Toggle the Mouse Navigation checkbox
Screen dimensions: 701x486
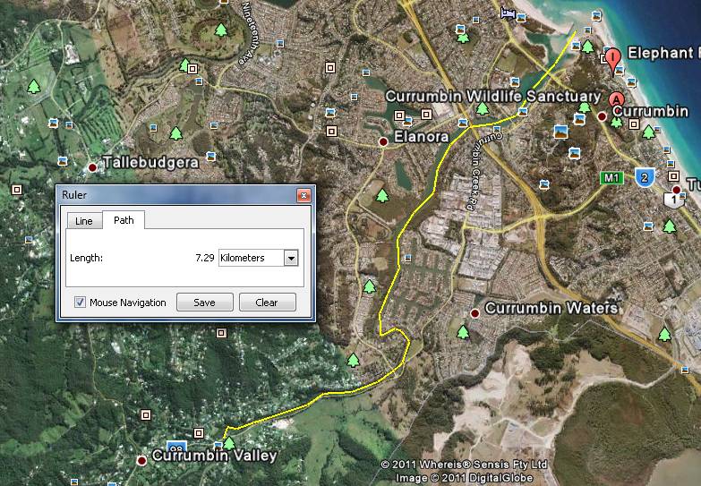click(81, 303)
